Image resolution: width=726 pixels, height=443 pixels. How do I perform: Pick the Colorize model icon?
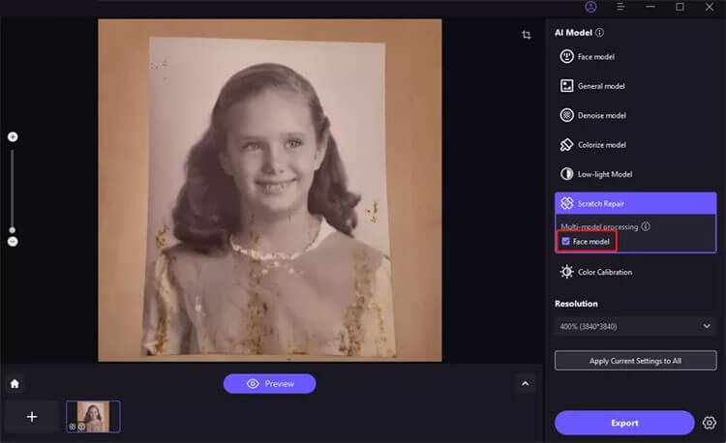point(567,144)
